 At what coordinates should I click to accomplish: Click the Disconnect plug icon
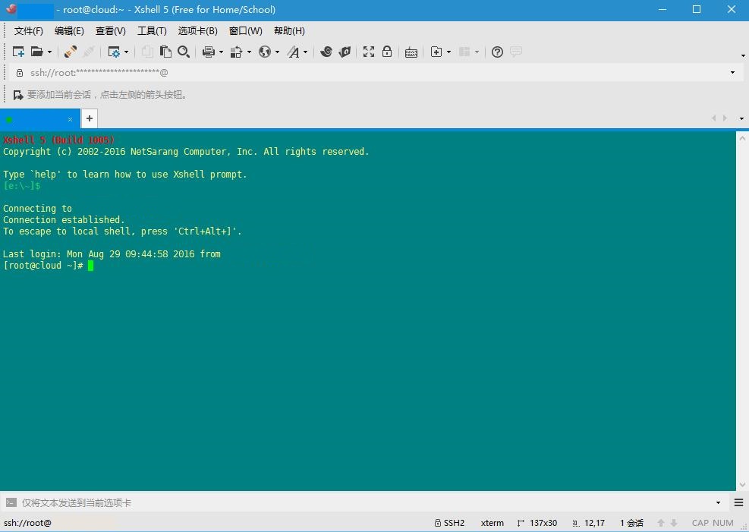[x=71, y=52]
